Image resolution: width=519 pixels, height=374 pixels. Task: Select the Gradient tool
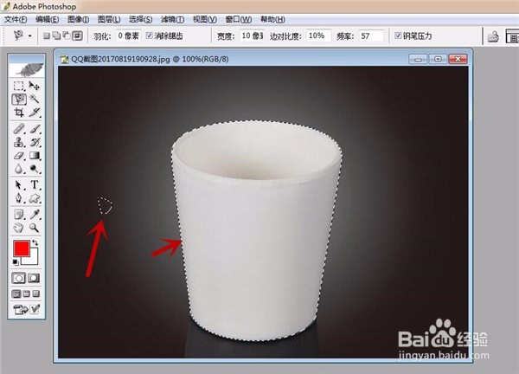tap(34, 155)
